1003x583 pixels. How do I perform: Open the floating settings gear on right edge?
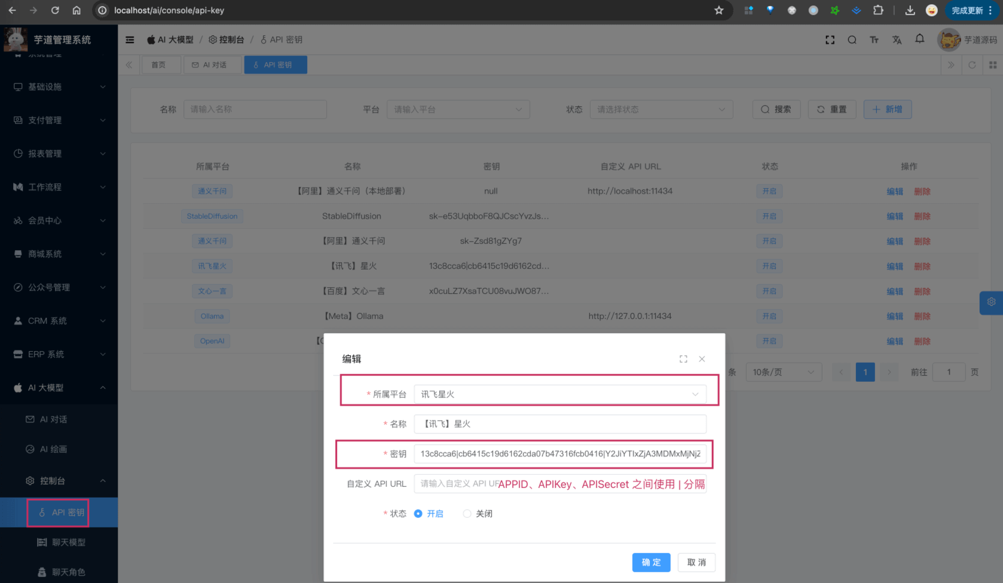coord(991,302)
